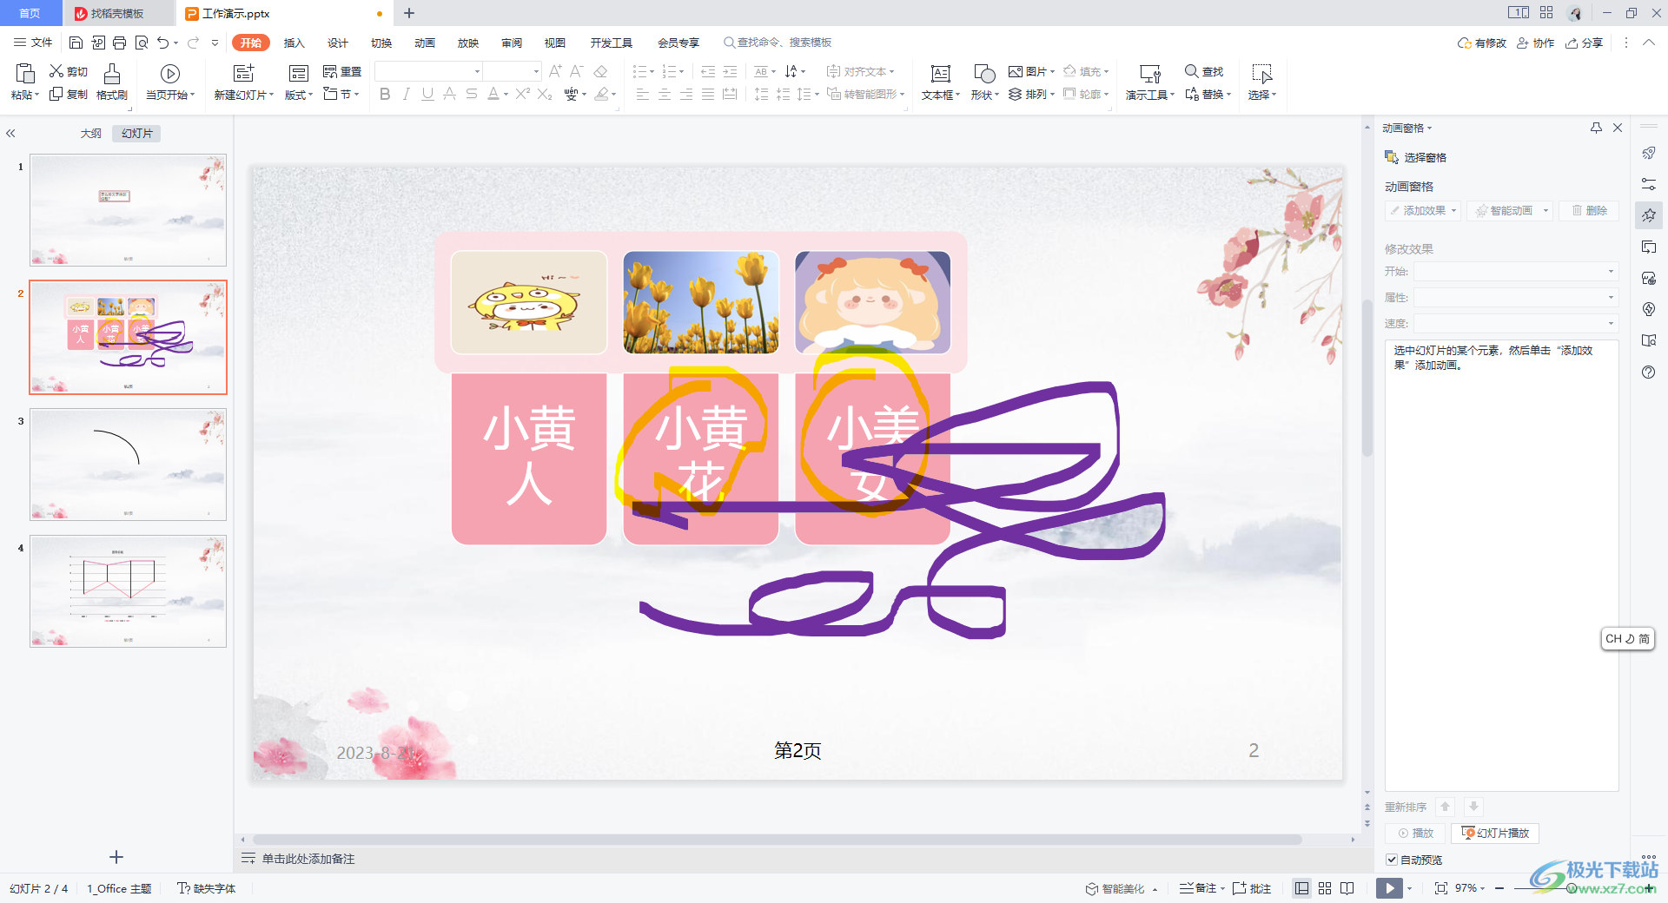Toggle Subscript formatting
1668x903 pixels.
pos(545,94)
